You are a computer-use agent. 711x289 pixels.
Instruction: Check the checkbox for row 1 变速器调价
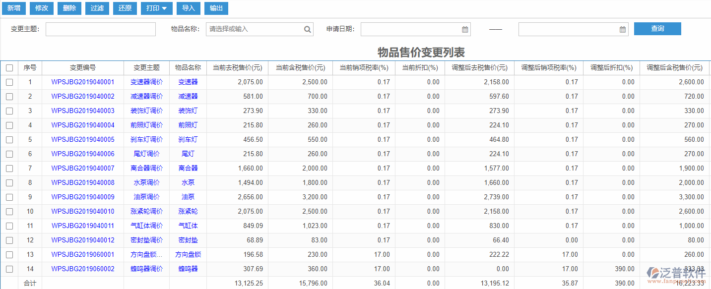pyautogui.click(x=9, y=82)
